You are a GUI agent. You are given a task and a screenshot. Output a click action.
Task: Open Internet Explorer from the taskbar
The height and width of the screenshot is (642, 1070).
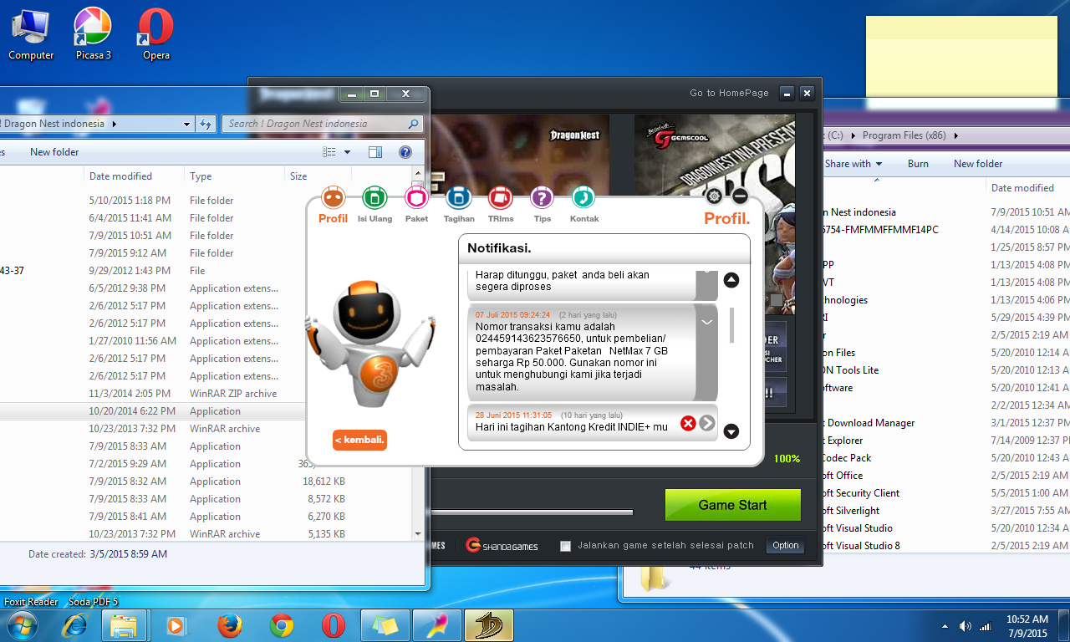(x=76, y=625)
